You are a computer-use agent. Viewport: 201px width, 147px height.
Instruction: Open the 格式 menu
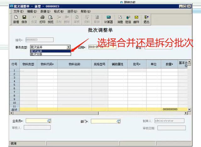click(x=59, y=11)
